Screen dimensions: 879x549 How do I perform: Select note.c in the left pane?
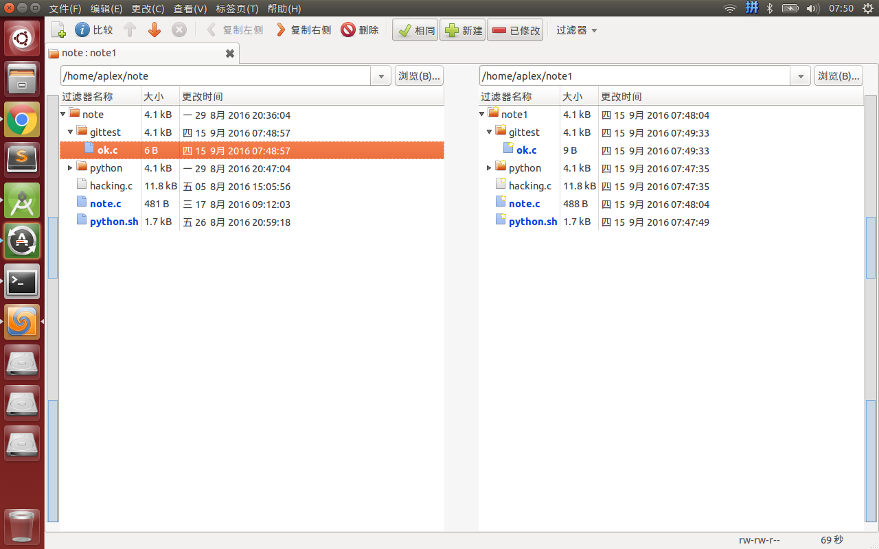(105, 204)
